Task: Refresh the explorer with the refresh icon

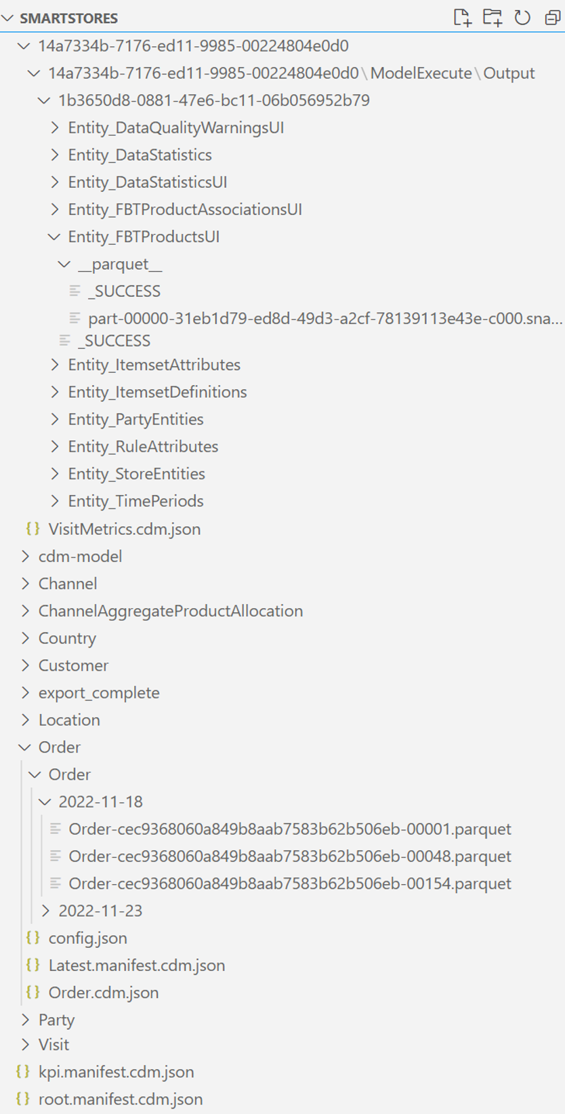Action: [x=522, y=18]
